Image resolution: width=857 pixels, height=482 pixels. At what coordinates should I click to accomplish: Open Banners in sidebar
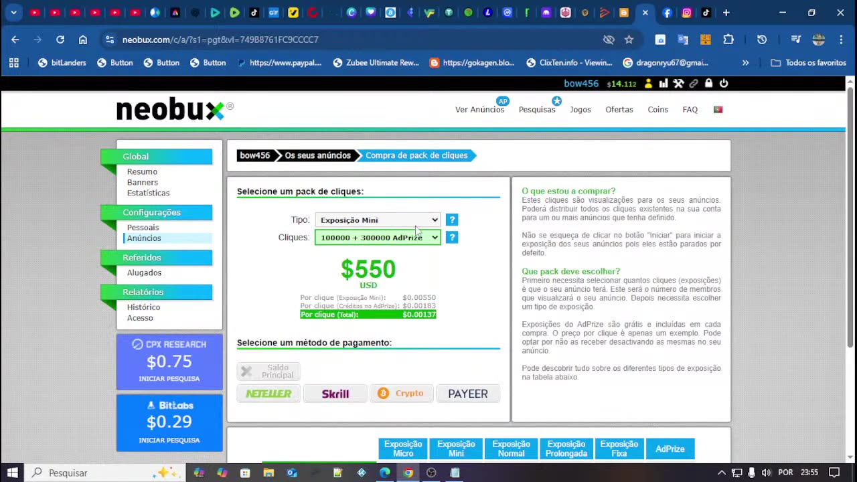pos(143,182)
